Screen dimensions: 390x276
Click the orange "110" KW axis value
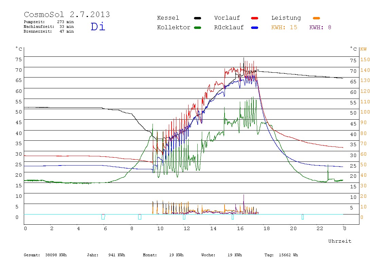(x=365, y=102)
